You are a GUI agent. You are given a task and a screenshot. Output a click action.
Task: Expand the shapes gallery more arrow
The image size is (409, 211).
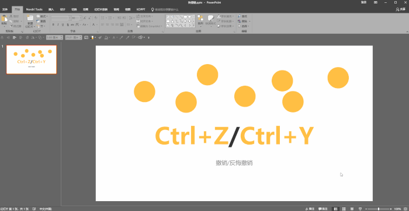click(193, 26)
